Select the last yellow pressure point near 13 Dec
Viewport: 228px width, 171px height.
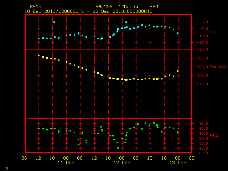click(177, 71)
